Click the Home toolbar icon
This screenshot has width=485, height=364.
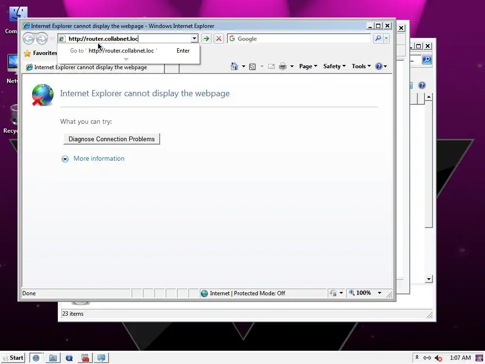[x=234, y=66]
